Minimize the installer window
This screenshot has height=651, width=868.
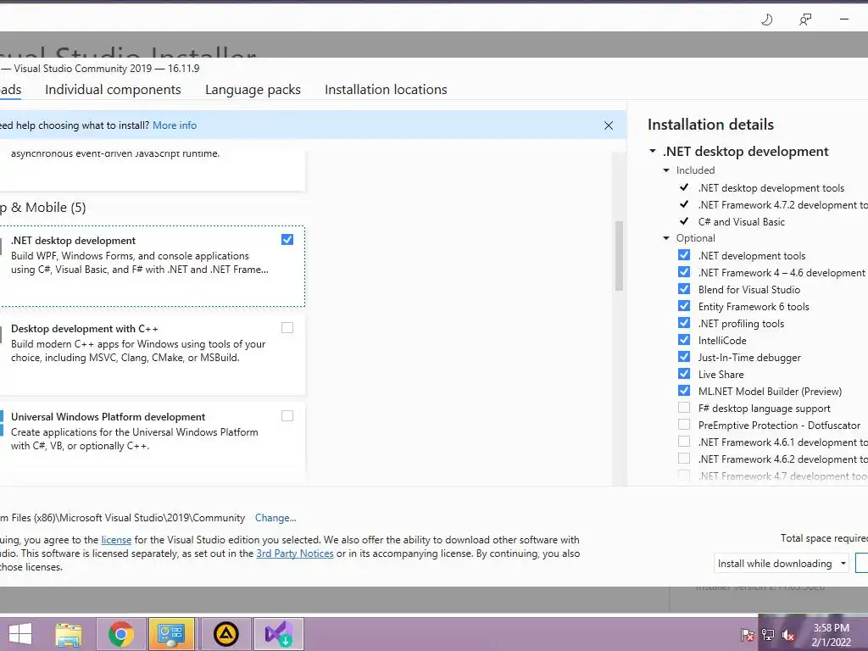click(x=844, y=20)
